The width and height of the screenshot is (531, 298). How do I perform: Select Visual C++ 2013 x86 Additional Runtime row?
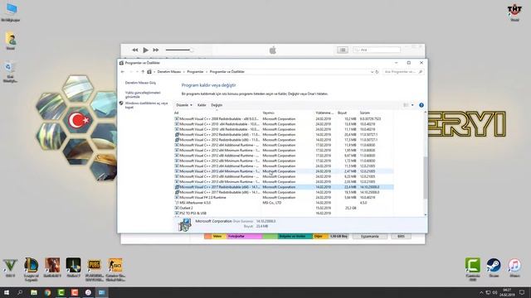284,176
